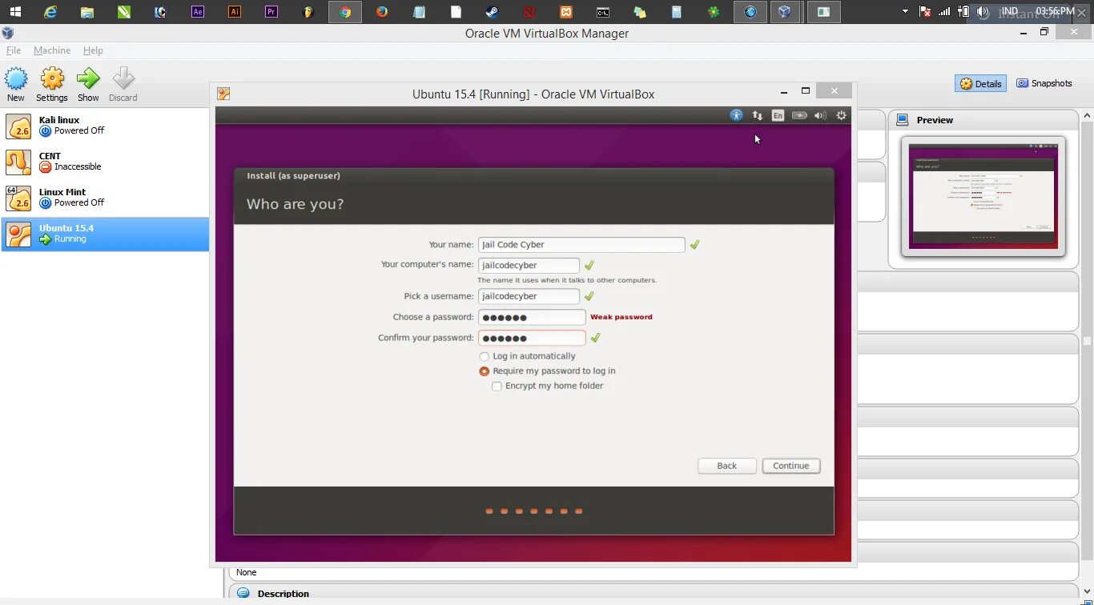Select CENT inaccessible VM in list

[105, 162]
